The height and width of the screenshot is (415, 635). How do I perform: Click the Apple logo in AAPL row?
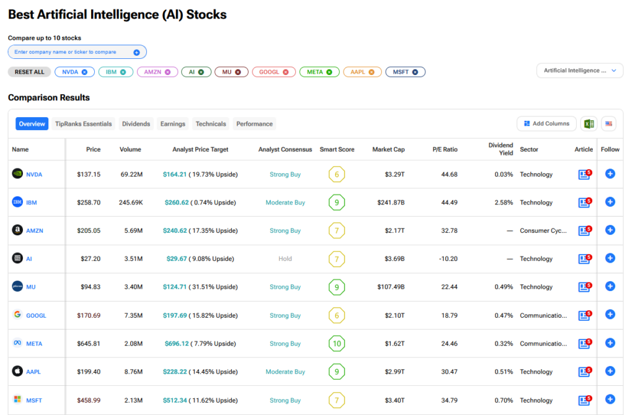[17, 371]
